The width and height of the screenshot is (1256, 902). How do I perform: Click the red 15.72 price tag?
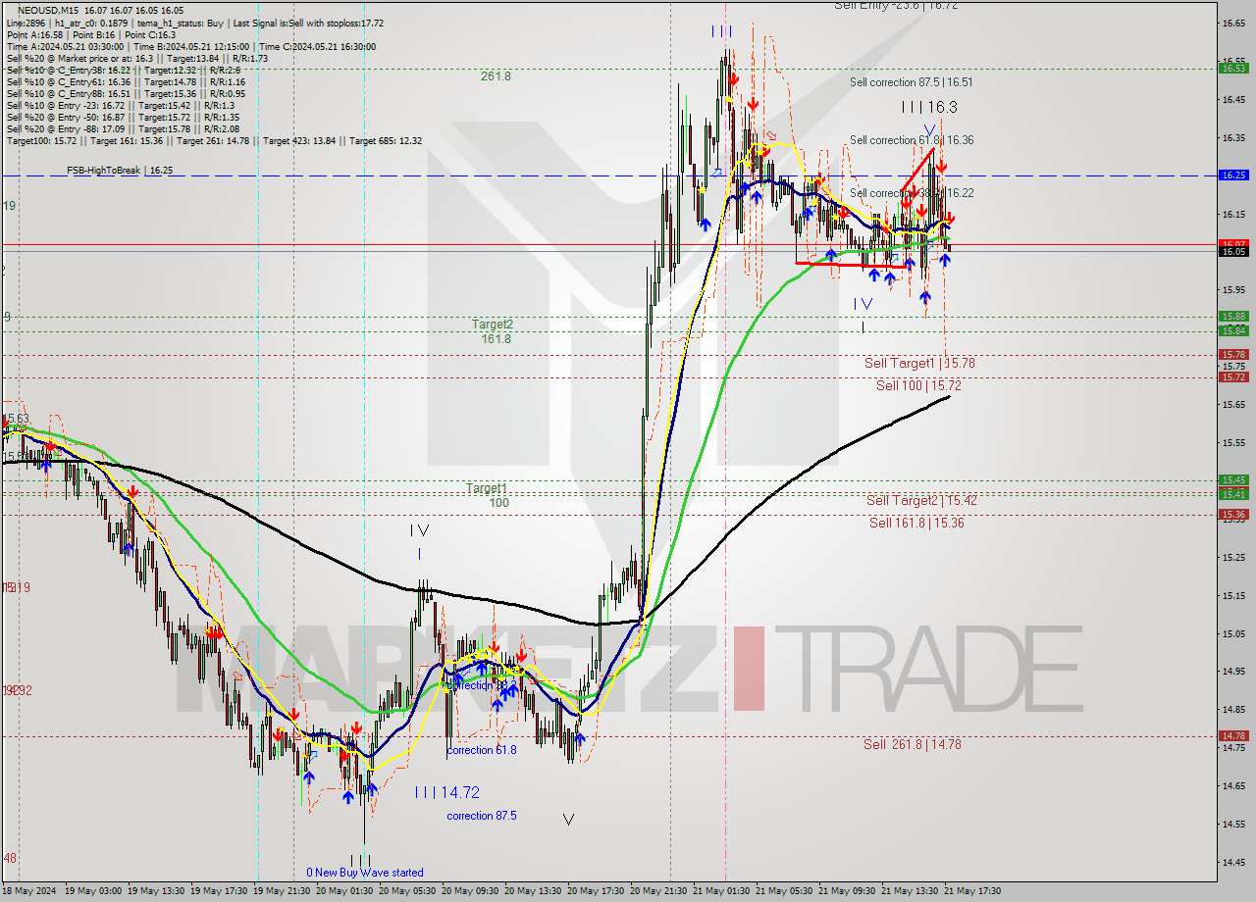tap(1232, 377)
